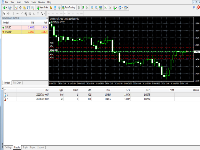This screenshot has width=200, height=150.
Task: Expand the Profiles dropdown arrow
Action: (x=12, y=8)
